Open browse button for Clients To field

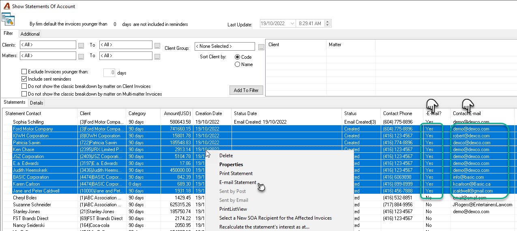click(x=157, y=45)
